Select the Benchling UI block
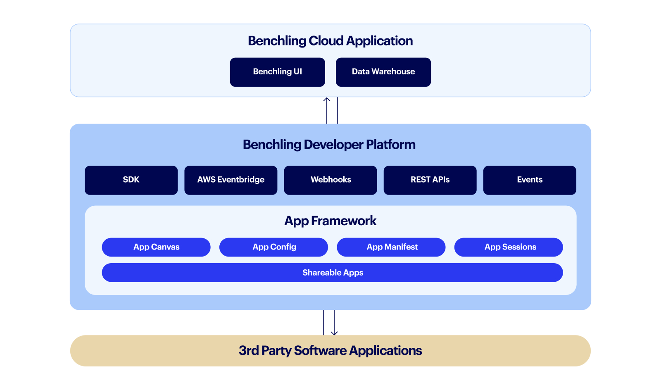Image resolution: width=661 pixels, height=390 pixels. [x=277, y=71]
